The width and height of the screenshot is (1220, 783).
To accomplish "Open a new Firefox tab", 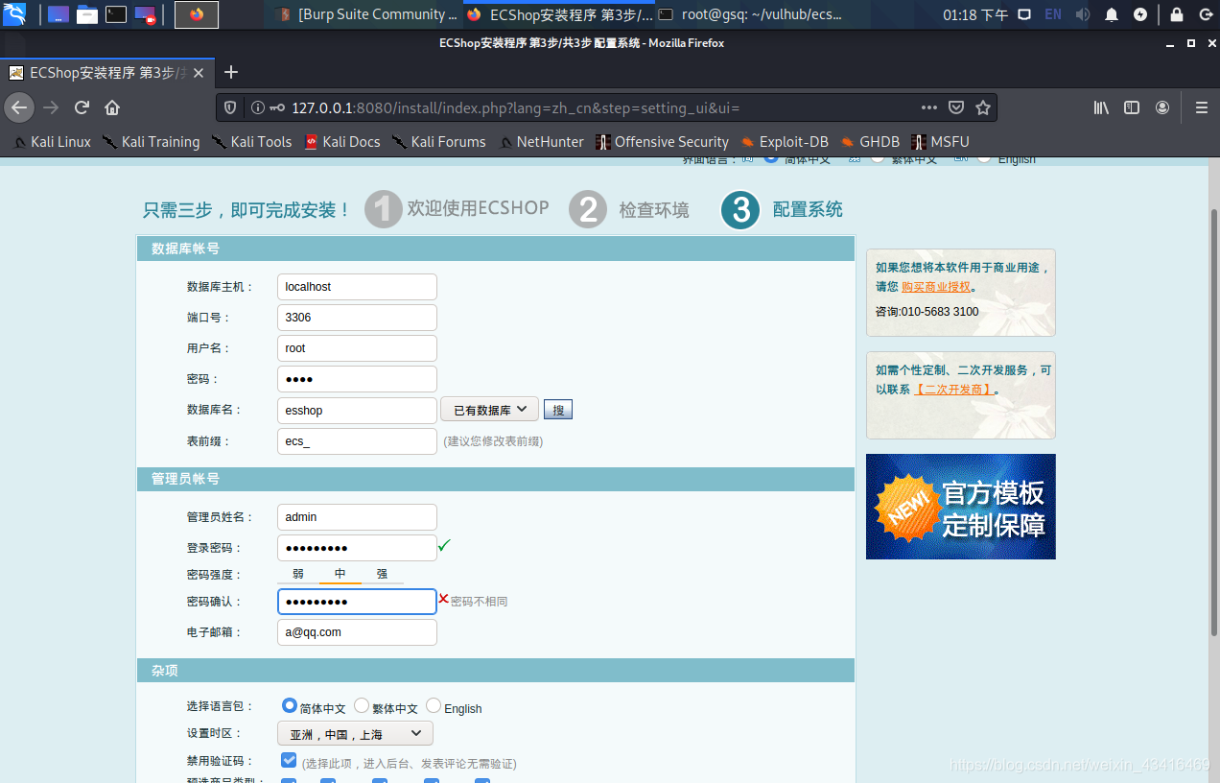I will tap(230, 73).
